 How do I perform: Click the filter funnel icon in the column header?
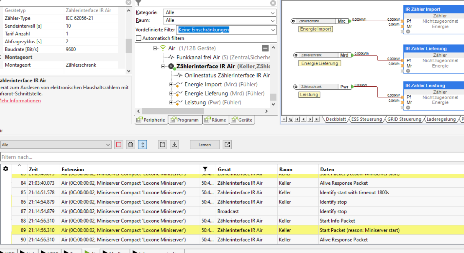[x=205, y=169]
